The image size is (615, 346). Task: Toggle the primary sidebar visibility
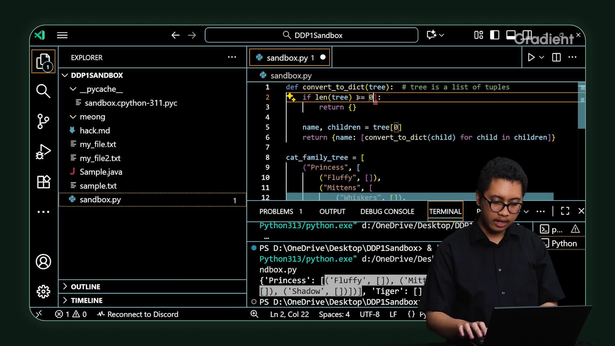[x=495, y=35]
